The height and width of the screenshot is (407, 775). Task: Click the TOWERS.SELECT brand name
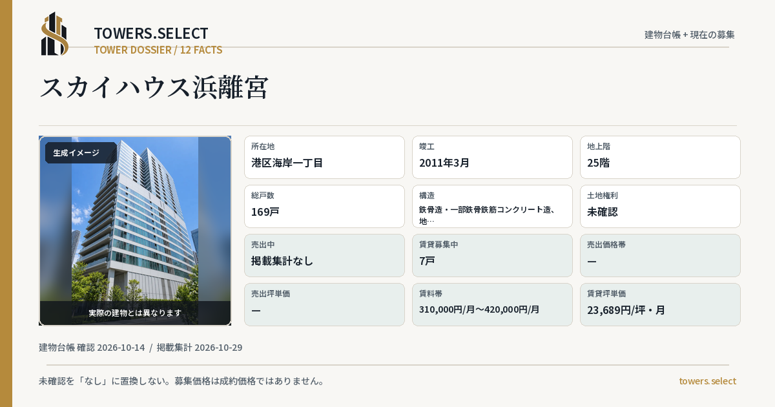151,34
